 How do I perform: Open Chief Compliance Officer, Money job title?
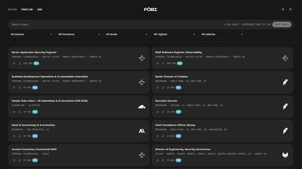175,125
